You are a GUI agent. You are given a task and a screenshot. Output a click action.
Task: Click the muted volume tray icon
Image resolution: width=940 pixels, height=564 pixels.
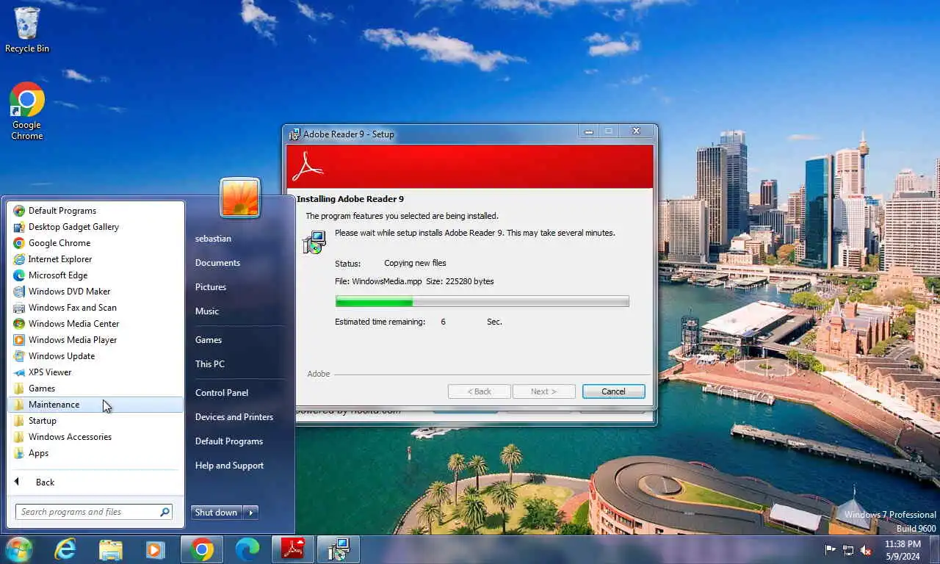pos(866,549)
